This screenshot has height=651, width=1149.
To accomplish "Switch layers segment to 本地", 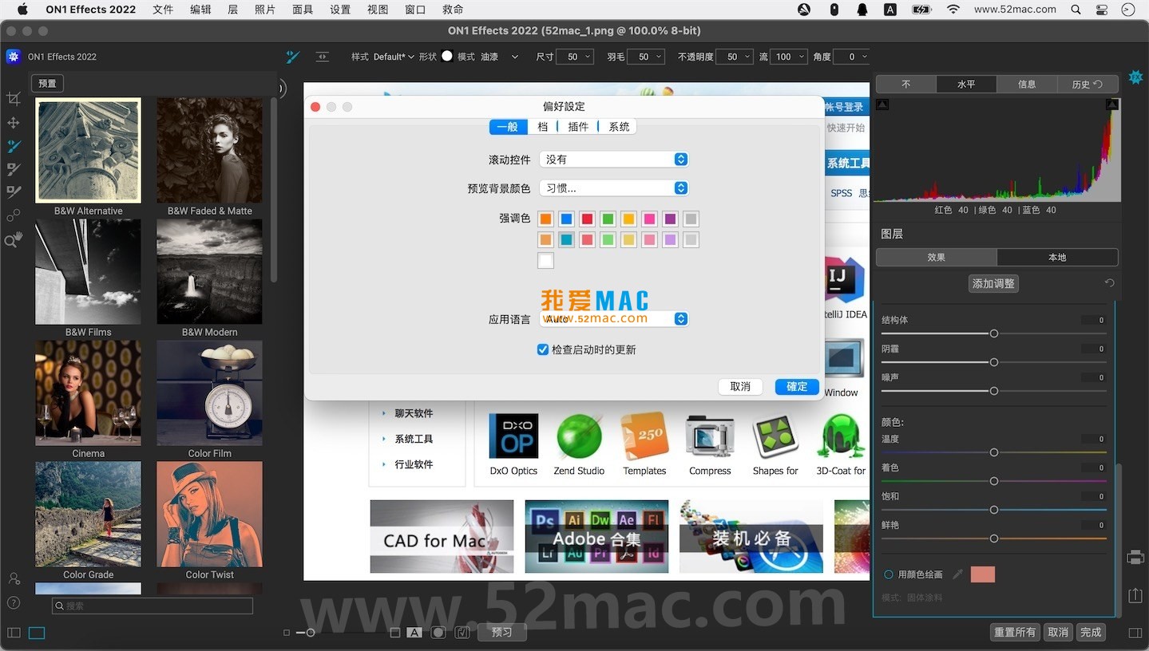I will click(x=1057, y=257).
